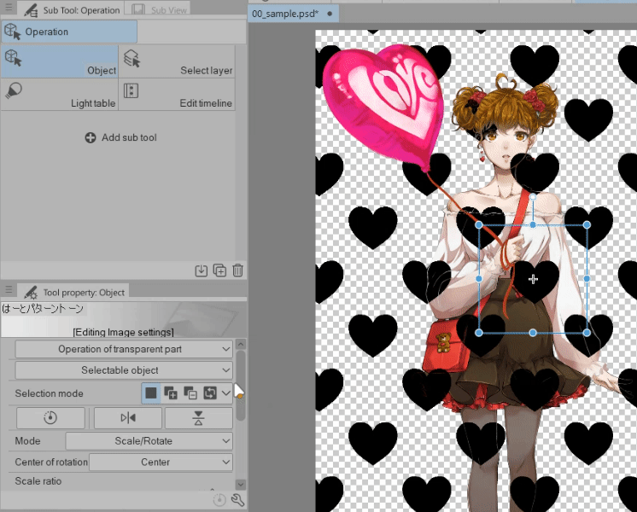Expand the Selectable object dropdown
637x512 pixels.
point(124,370)
